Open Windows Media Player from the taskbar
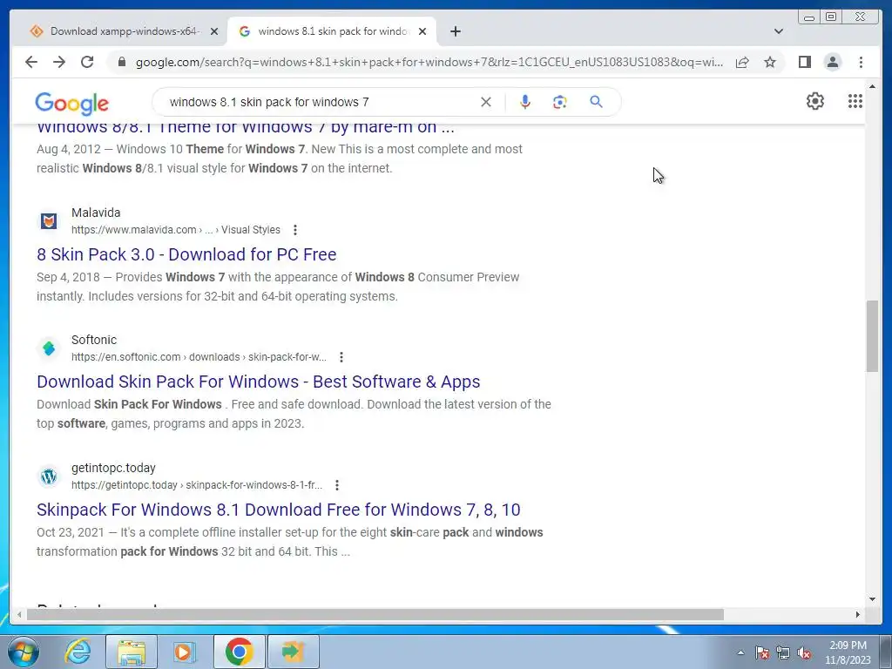892x669 pixels. 185,652
